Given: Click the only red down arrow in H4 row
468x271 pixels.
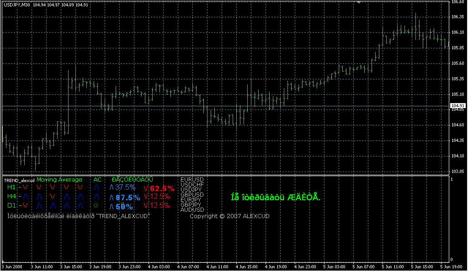Looking at the screenshot, I should pos(53,196).
